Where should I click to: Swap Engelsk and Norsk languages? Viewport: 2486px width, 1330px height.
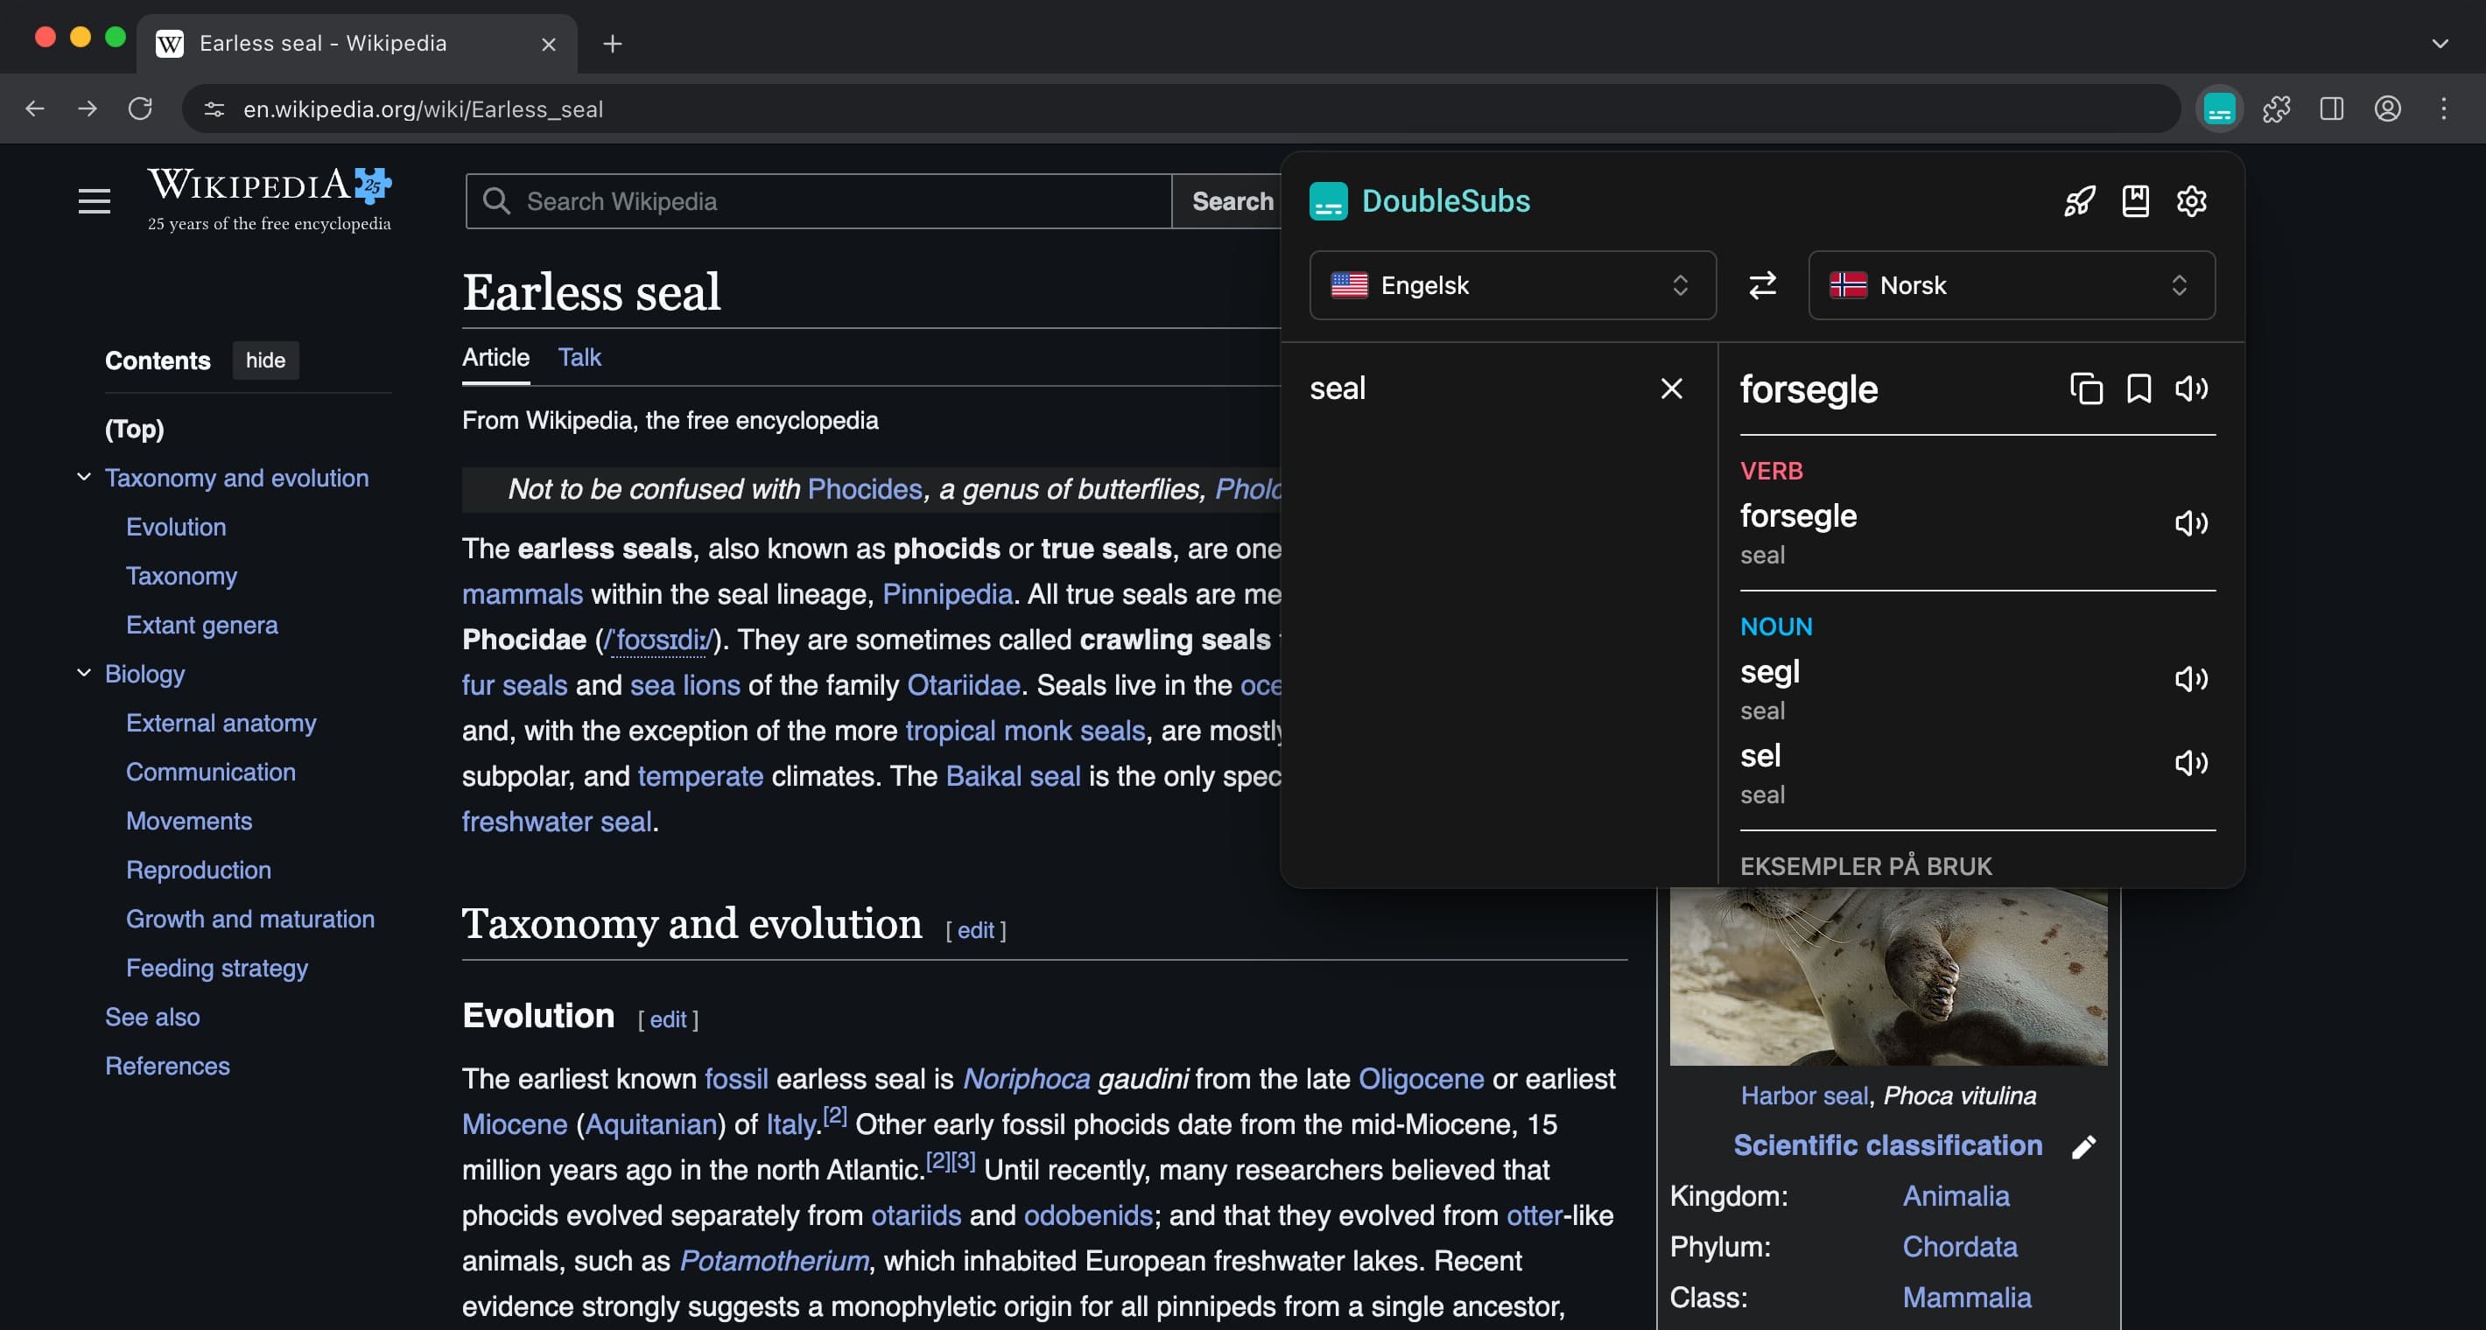tap(1762, 284)
